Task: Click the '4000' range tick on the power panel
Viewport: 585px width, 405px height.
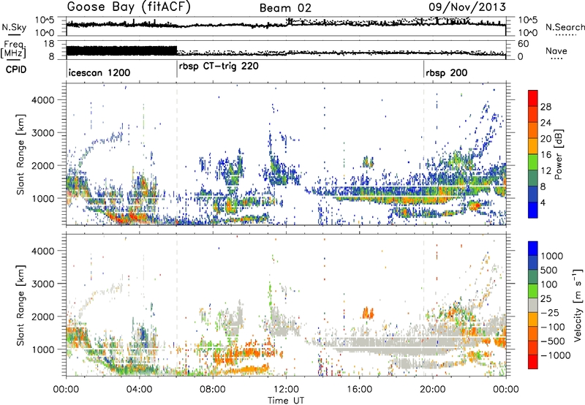Action: tap(43, 100)
